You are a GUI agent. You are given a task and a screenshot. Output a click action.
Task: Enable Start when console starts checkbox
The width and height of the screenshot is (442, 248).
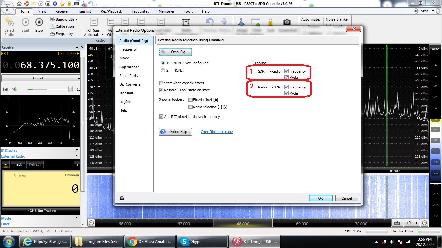(x=161, y=83)
